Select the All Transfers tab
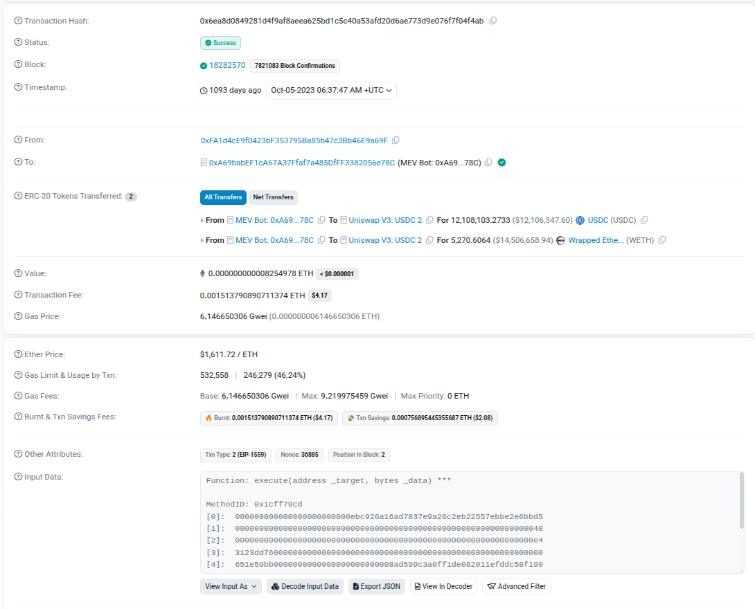The height and width of the screenshot is (609, 755). click(x=223, y=197)
